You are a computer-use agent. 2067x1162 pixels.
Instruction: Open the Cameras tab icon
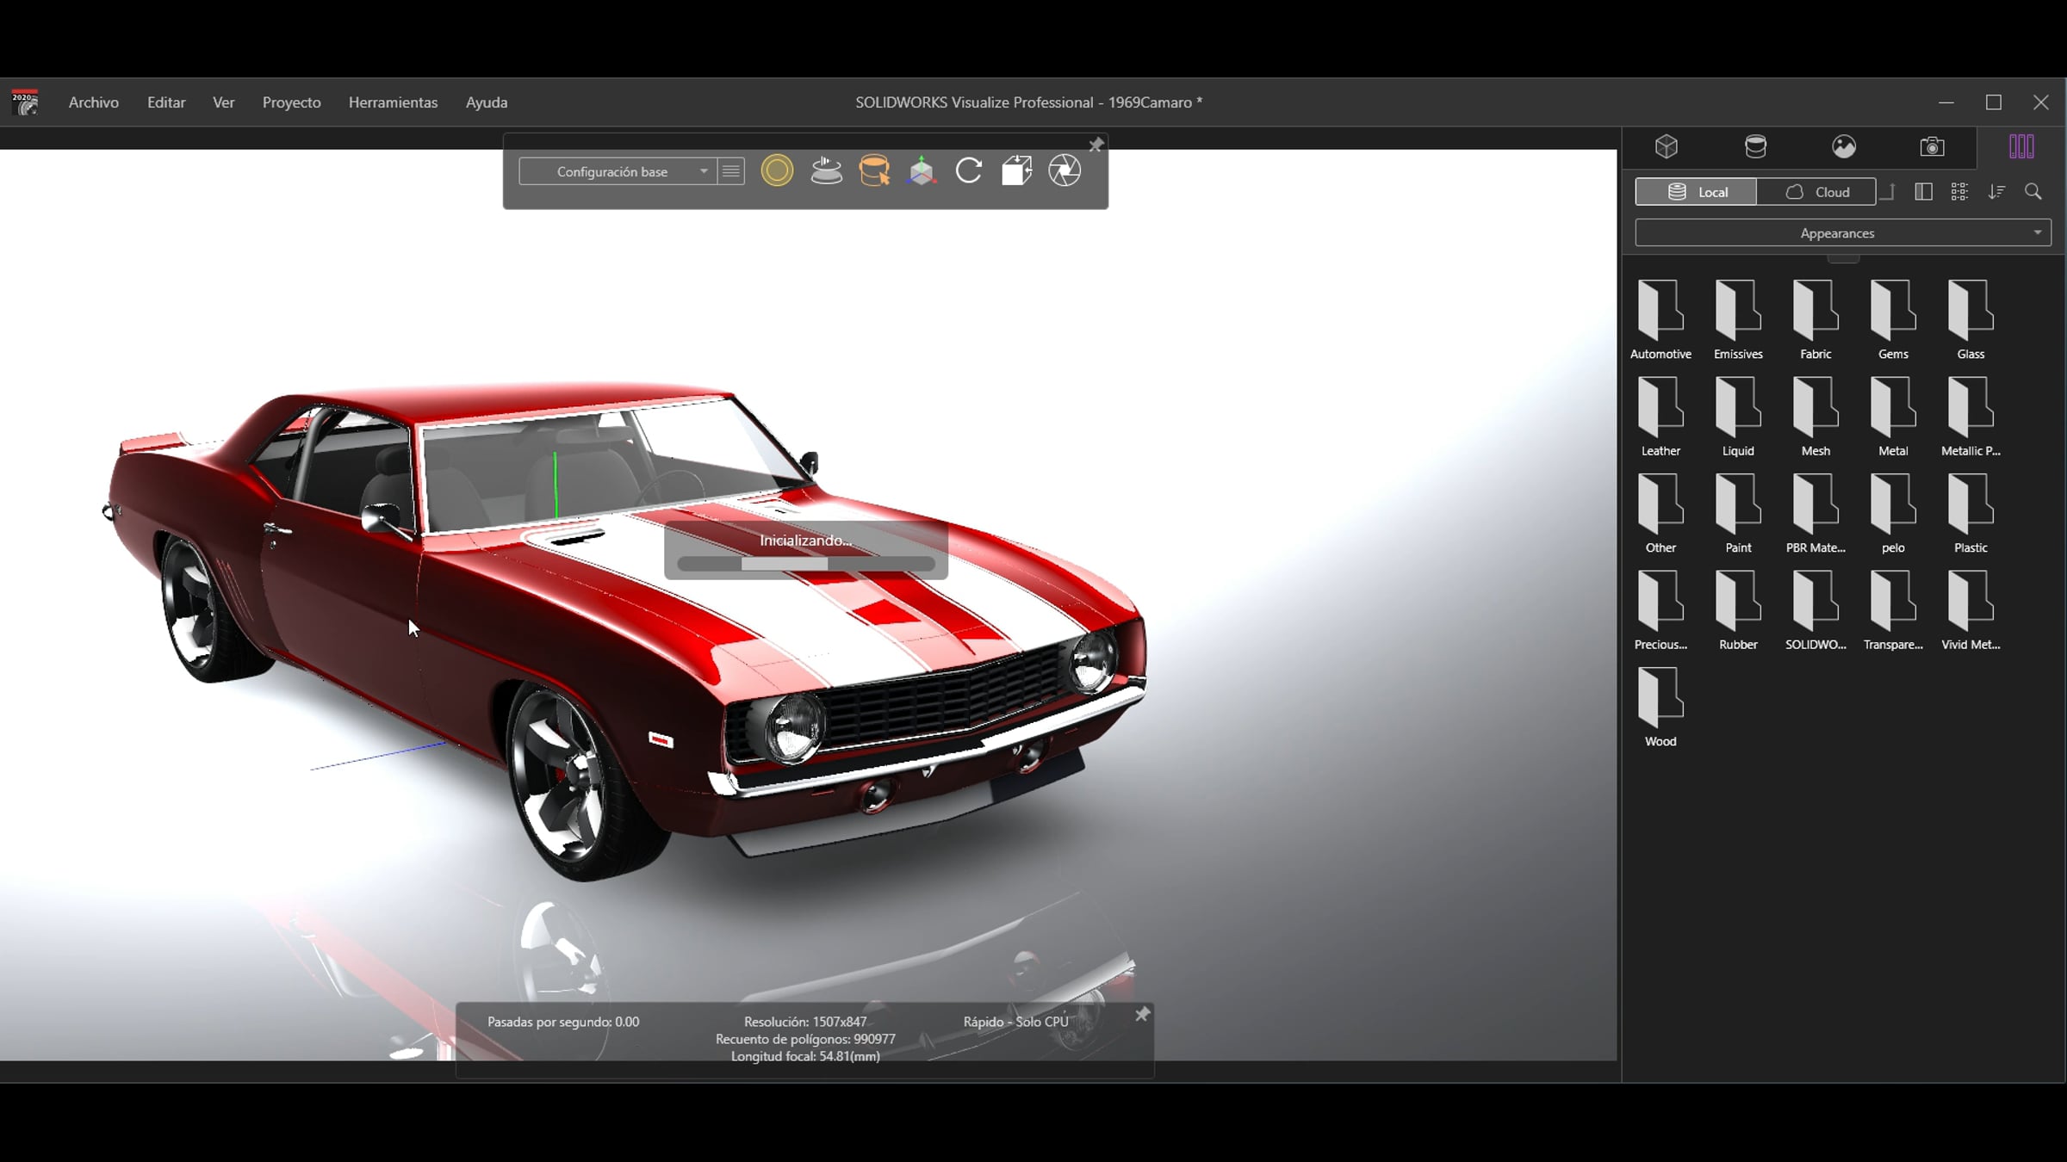click(1932, 146)
